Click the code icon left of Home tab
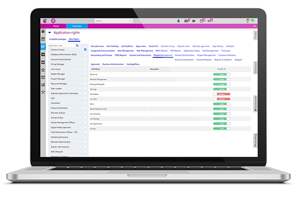The image size is (298, 200). 43,26
